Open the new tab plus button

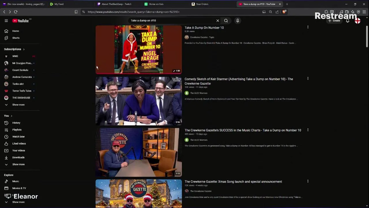pyautogui.click(x=287, y=4)
